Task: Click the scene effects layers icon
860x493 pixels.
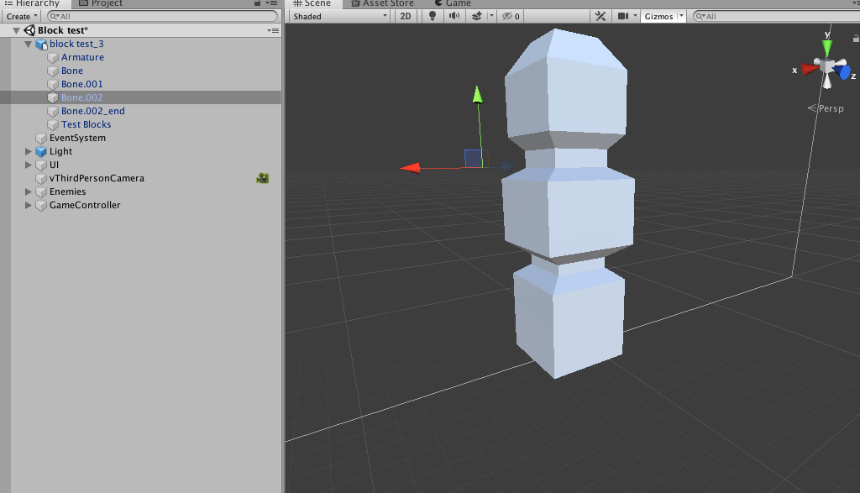Action: click(x=477, y=16)
